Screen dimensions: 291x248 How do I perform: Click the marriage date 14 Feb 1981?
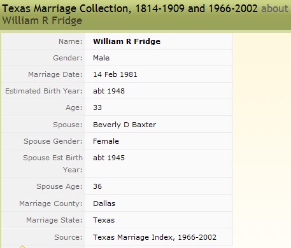[x=115, y=74]
